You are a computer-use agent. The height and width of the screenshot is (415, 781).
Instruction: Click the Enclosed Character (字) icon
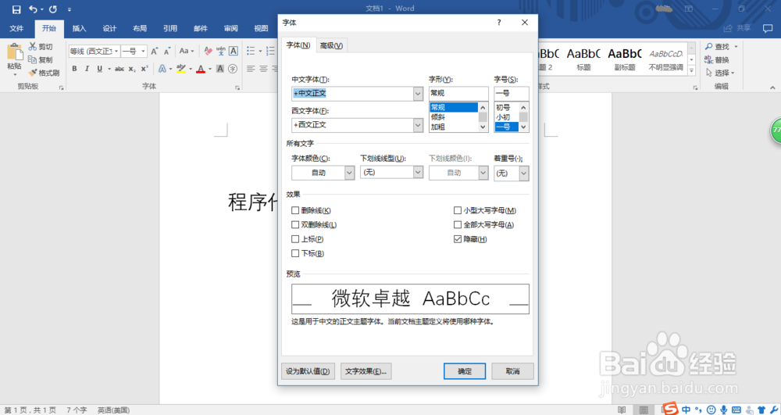[233, 69]
